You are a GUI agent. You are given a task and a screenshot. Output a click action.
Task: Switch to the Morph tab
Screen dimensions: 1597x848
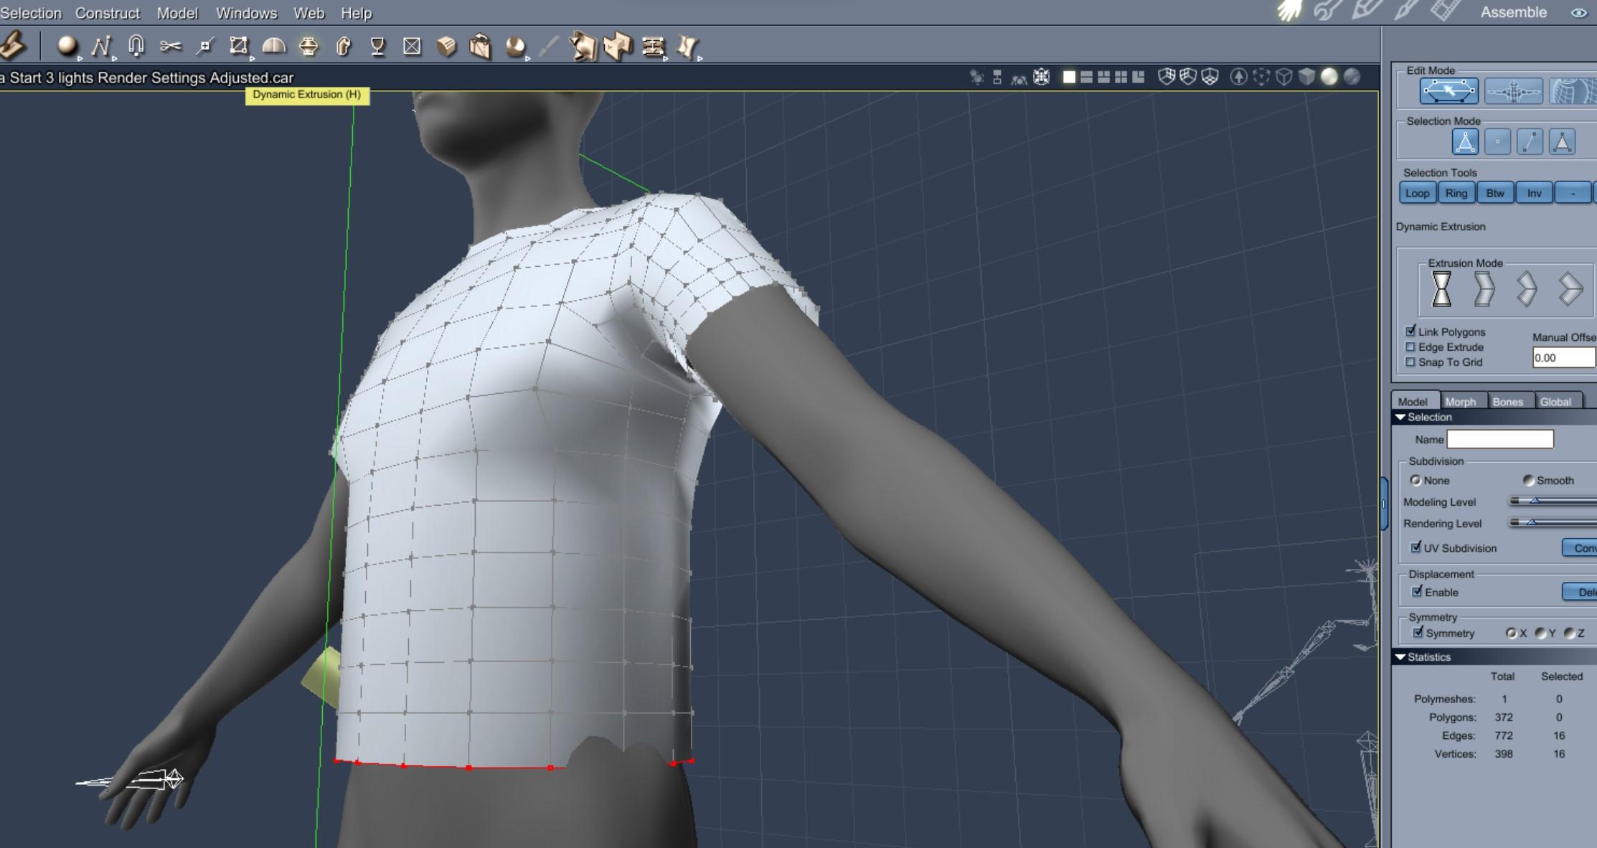(x=1460, y=402)
